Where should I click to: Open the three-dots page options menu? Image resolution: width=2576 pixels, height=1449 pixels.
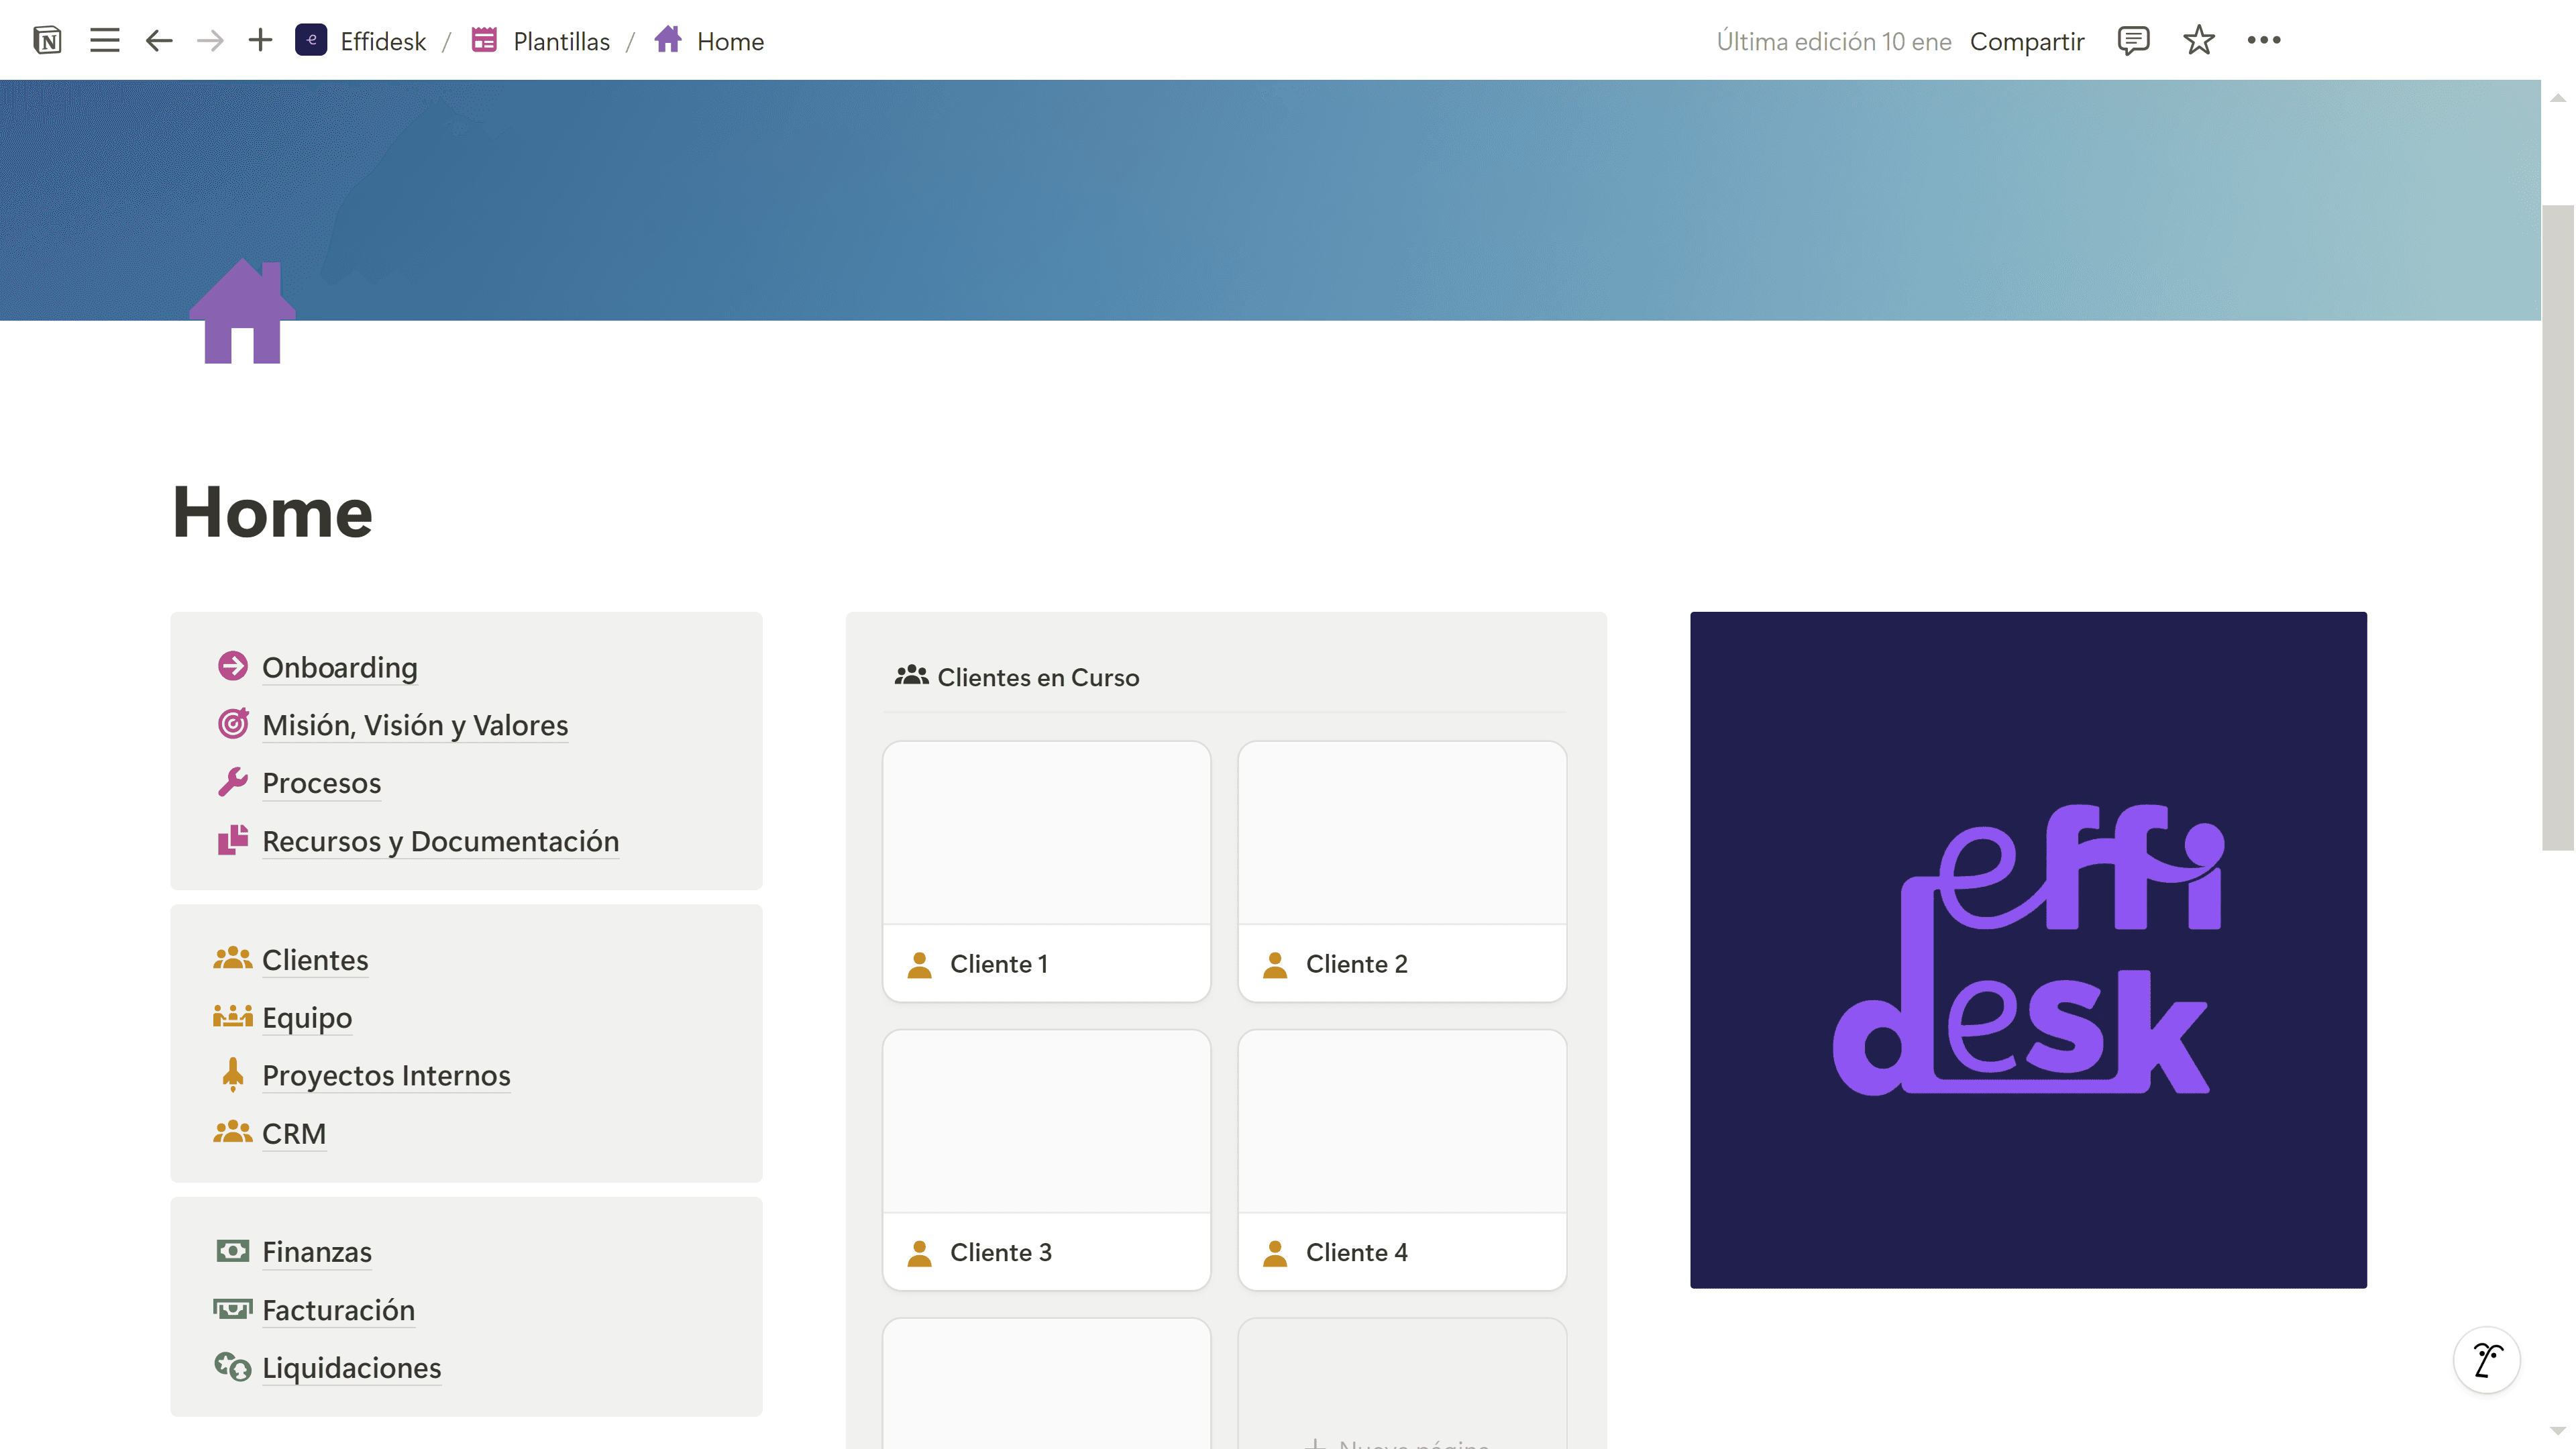(x=2264, y=41)
